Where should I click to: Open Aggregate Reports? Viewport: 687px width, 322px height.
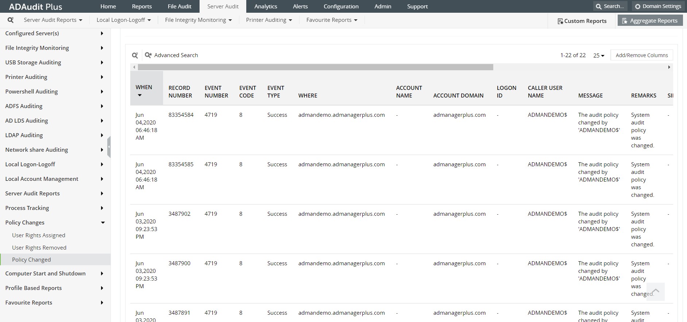pos(650,21)
